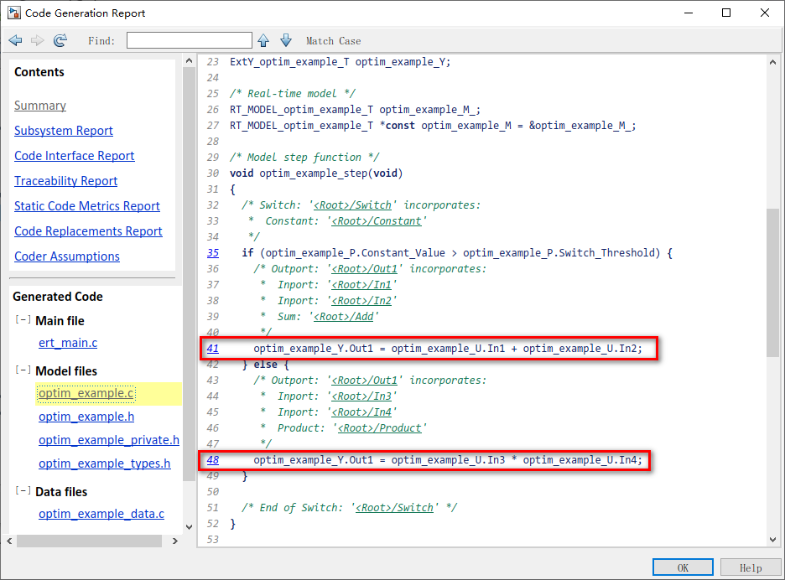Click line number 48 link
Viewport: 785px width, 580px height.
(x=213, y=460)
